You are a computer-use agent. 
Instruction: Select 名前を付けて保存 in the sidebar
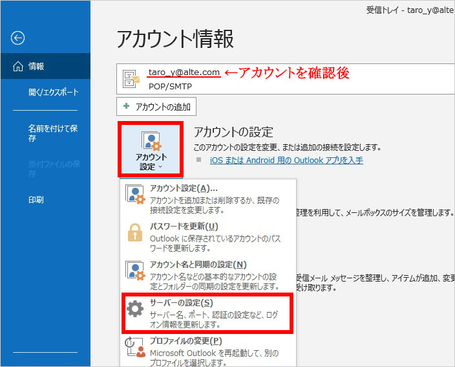tap(53, 133)
